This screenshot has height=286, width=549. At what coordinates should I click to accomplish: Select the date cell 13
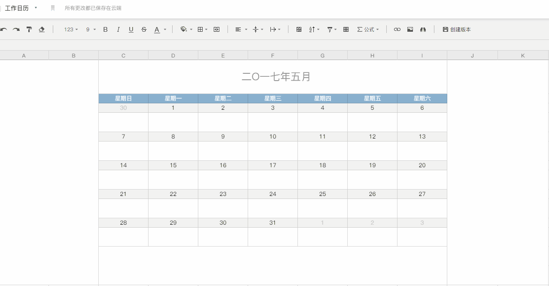tap(422, 137)
